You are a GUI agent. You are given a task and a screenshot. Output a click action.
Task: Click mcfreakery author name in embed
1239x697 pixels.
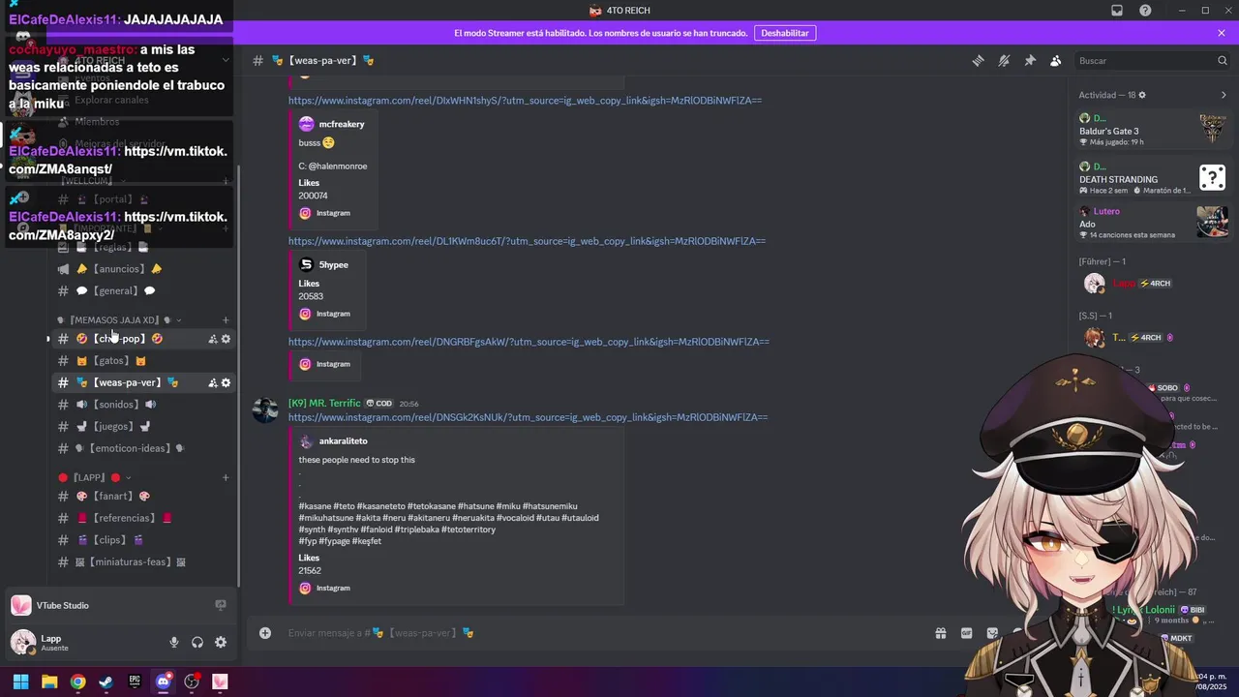342,124
